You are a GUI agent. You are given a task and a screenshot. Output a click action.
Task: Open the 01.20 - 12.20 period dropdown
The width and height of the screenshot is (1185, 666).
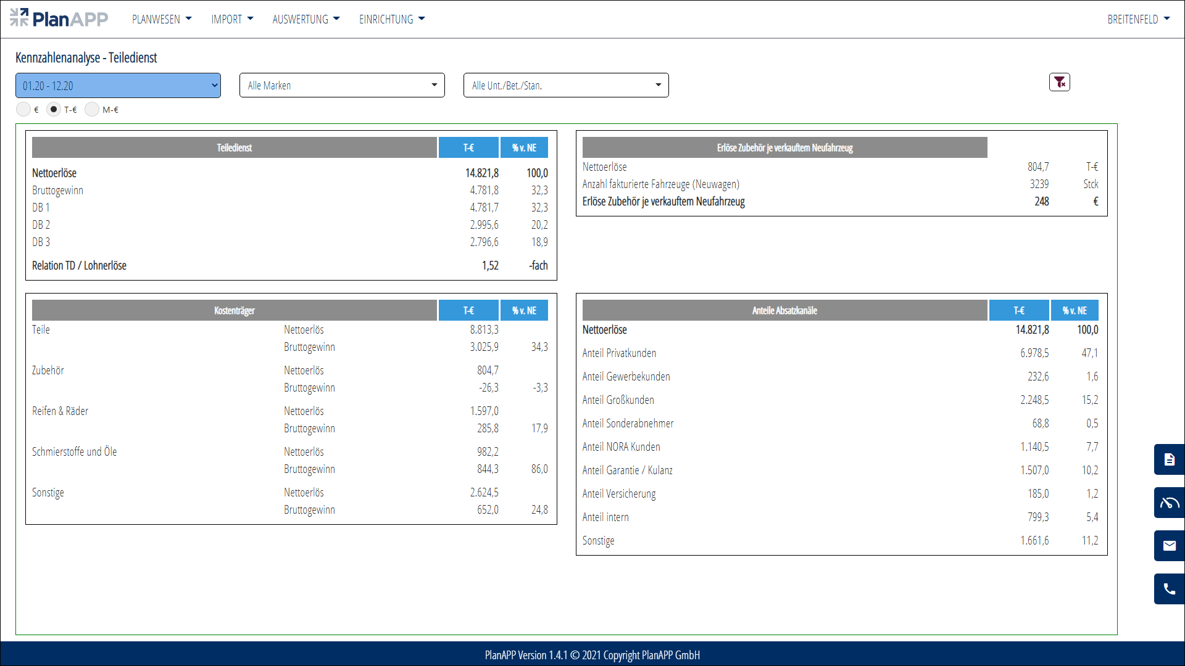click(x=118, y=86)
